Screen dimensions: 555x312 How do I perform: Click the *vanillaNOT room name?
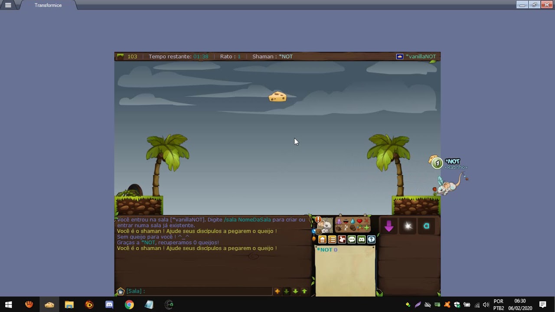(421, 56)
